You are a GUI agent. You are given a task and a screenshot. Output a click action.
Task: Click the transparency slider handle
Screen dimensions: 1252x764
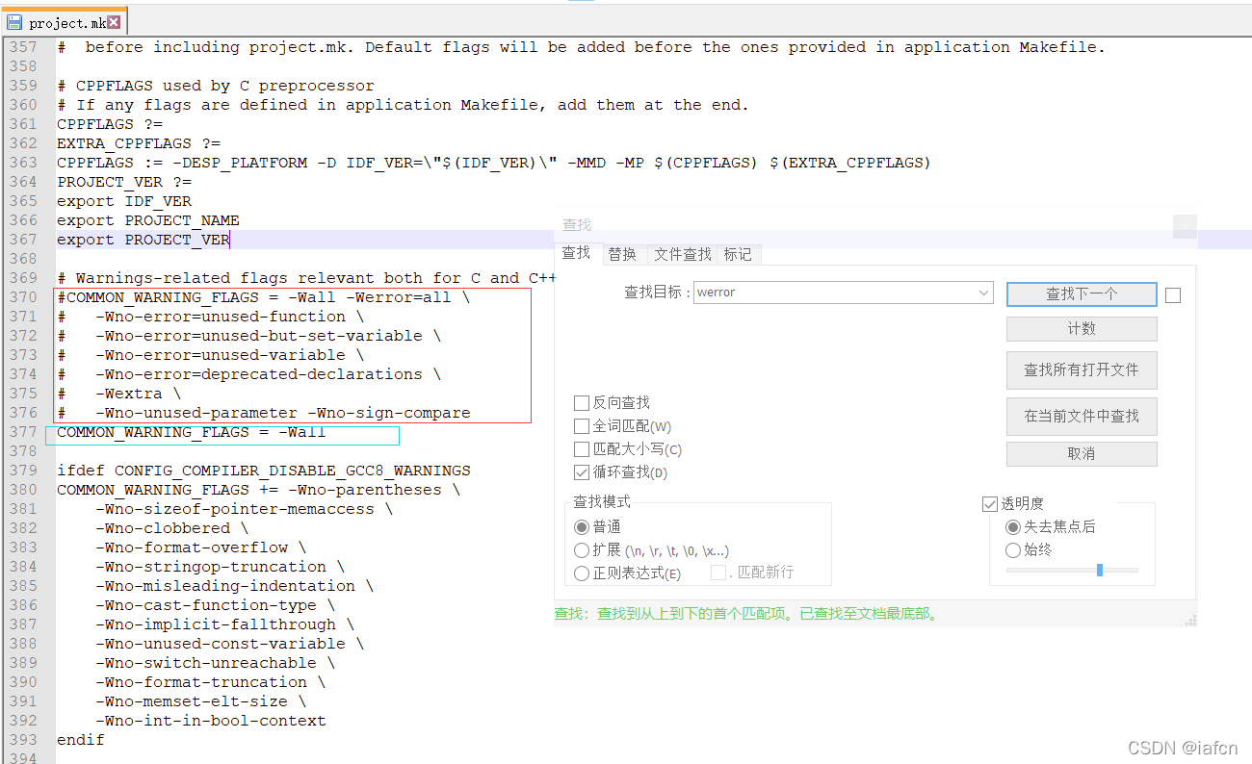point(1099,571)
